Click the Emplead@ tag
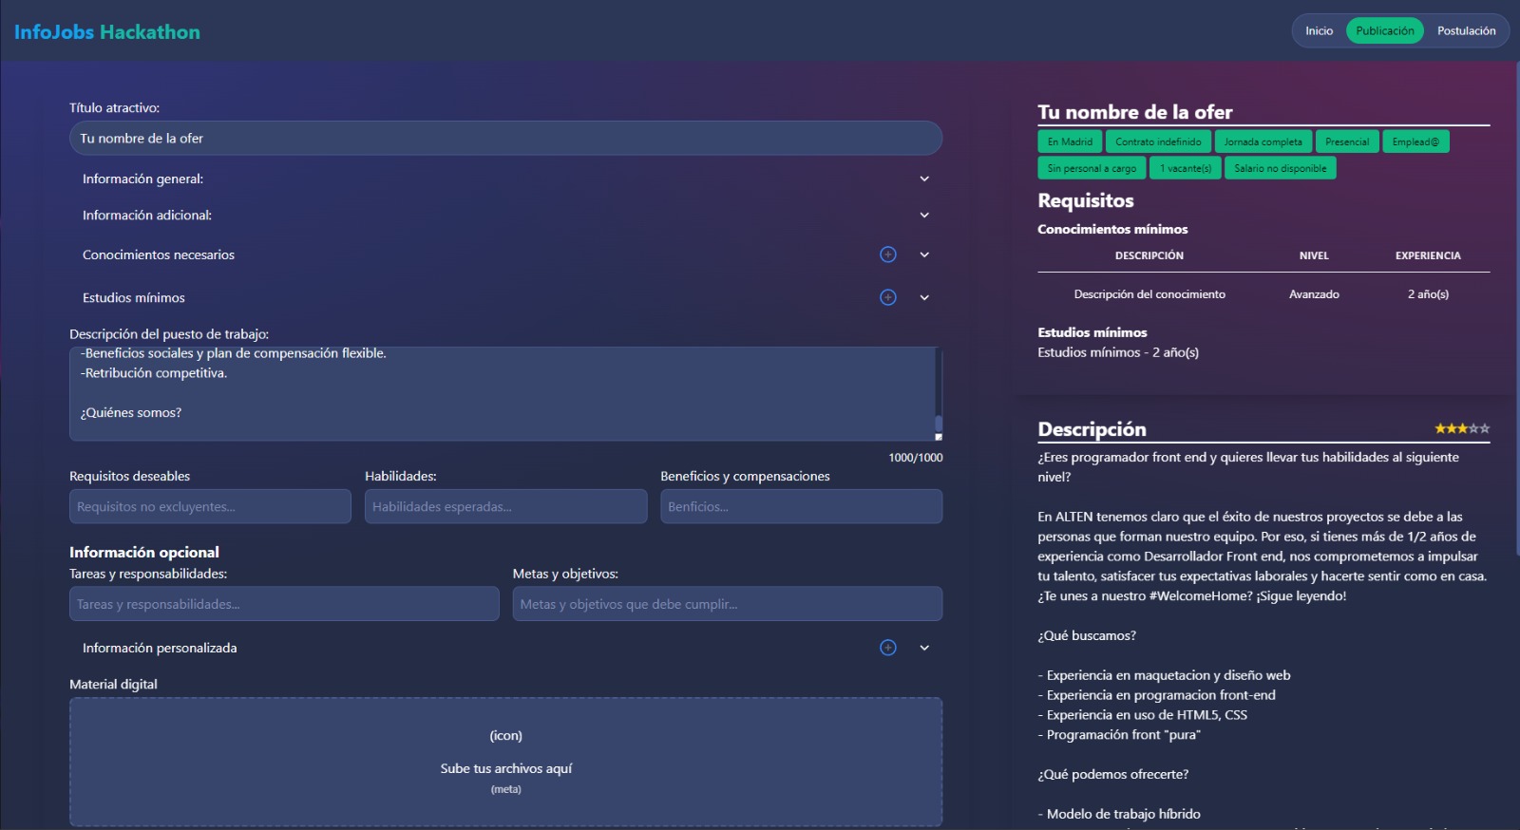The width and height of the screenshot is (1520, 830). [x=1415, y=141]
